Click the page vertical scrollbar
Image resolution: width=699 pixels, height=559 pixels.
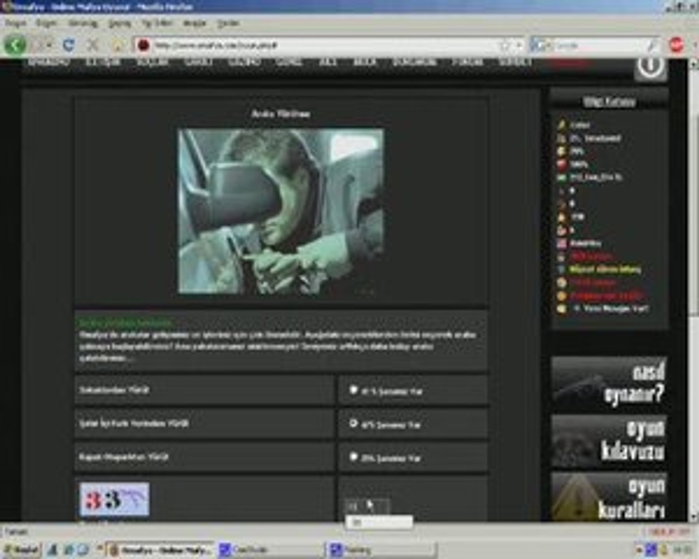[693, 290]
